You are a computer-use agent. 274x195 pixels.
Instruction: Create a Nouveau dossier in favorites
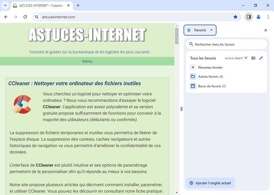(210, 67)
